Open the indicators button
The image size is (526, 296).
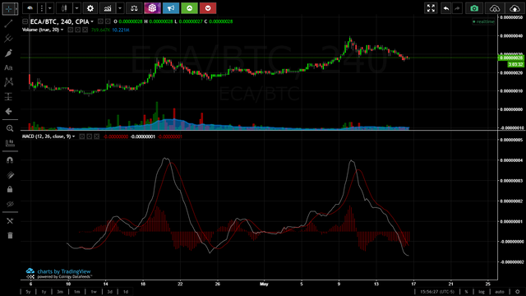coord(108,8)
